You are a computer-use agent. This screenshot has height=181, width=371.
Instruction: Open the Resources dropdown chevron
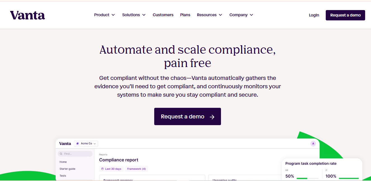[x=220, y=15]
